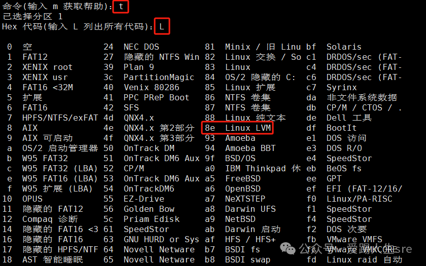Viewport: 426px width, 266px height.
Task: Click the "QNX4.x 第2部分" entry
Action: point(159,128)
